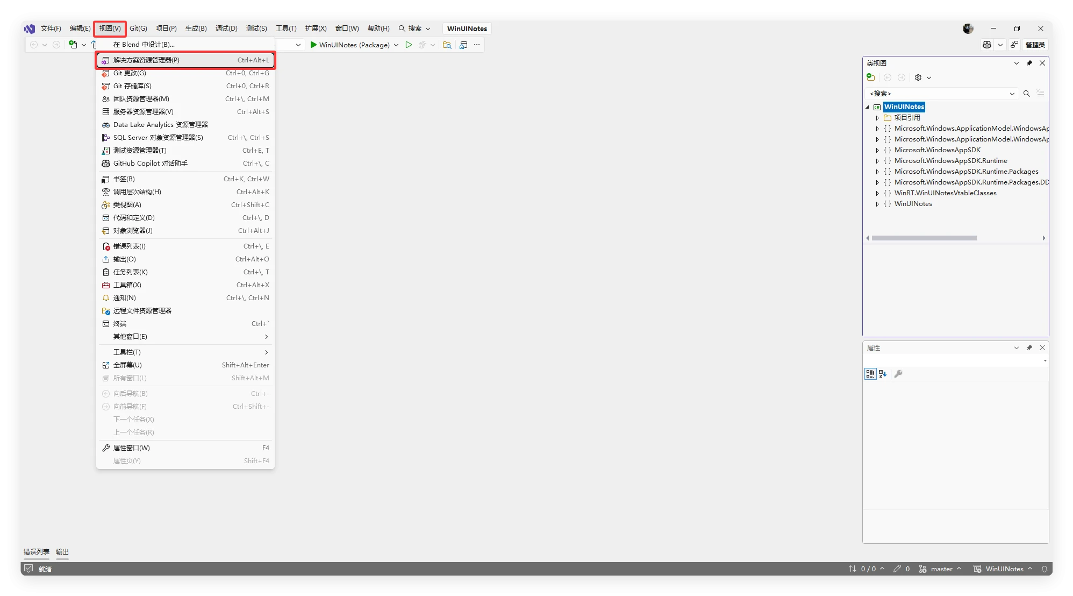Click the Start Without Debugging arrow
This screenshot has width=1073, height=596.
(x=409, y=45)
